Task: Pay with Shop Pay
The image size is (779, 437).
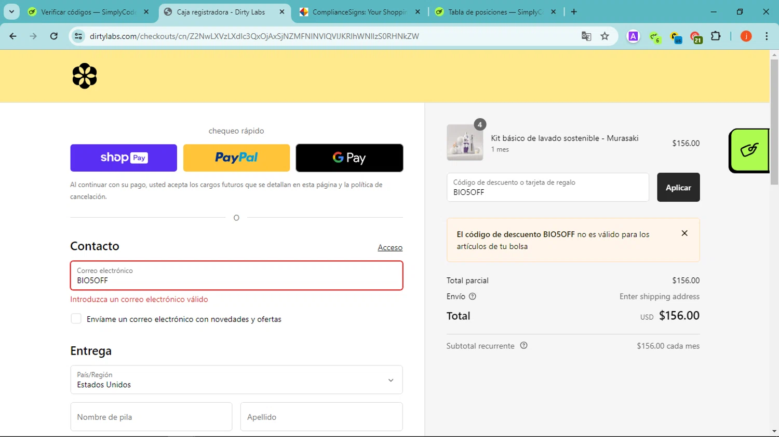Action: (124, 158)
